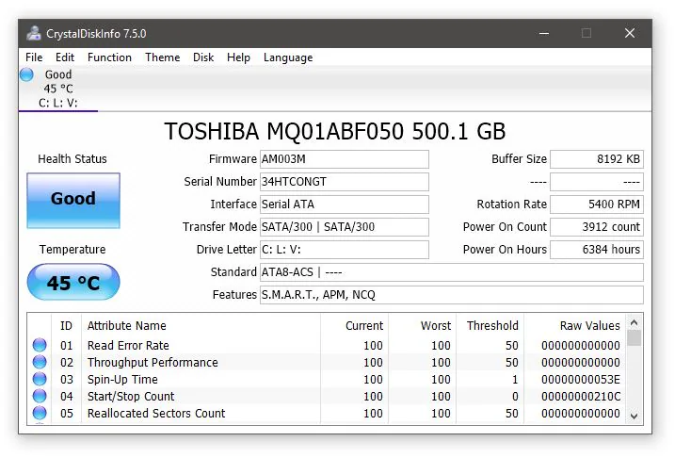This screenshot has height=458, width=675.
Task: Click the Features field S.M.A.R.T., APM, NCQ
Action: click(452, 295)
